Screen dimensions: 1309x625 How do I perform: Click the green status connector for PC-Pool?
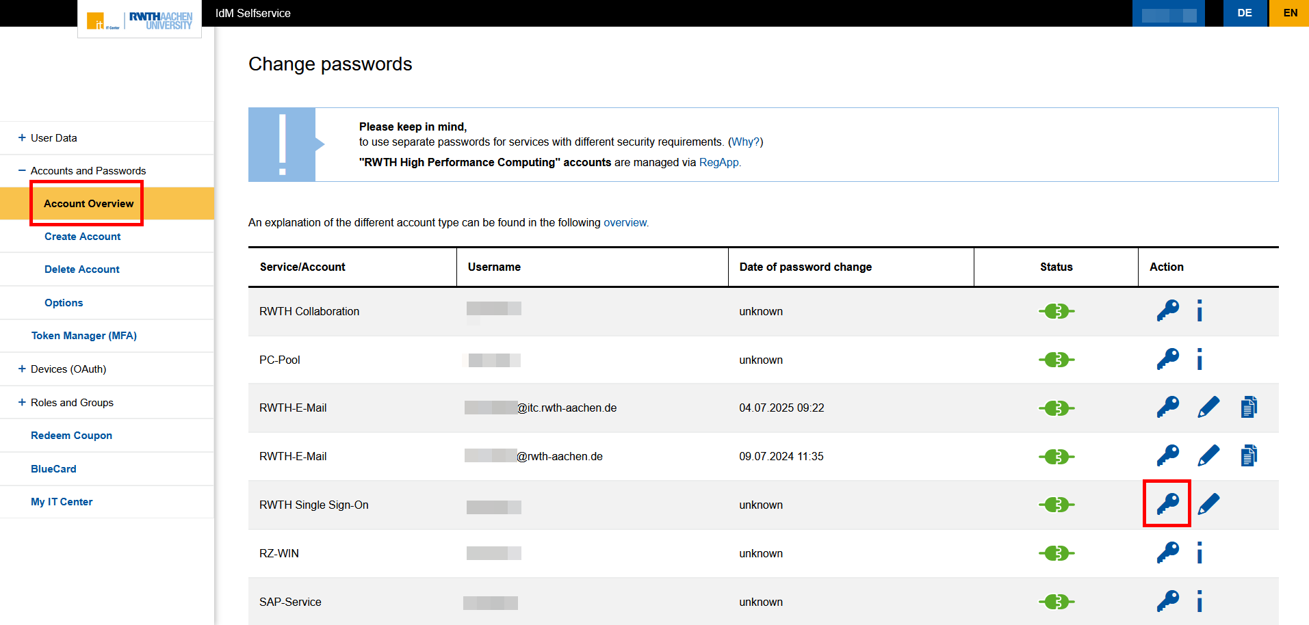click(x=1056, y=359)
